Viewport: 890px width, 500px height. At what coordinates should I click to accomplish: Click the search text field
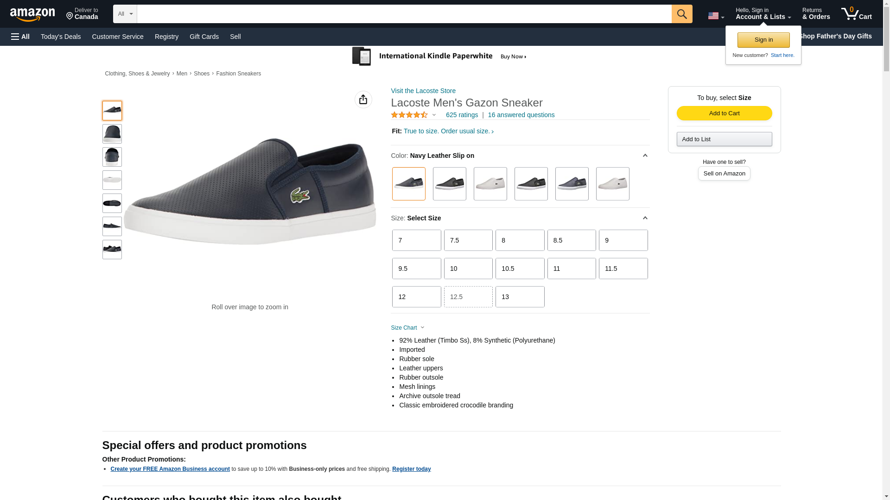[x=404, y=14]
